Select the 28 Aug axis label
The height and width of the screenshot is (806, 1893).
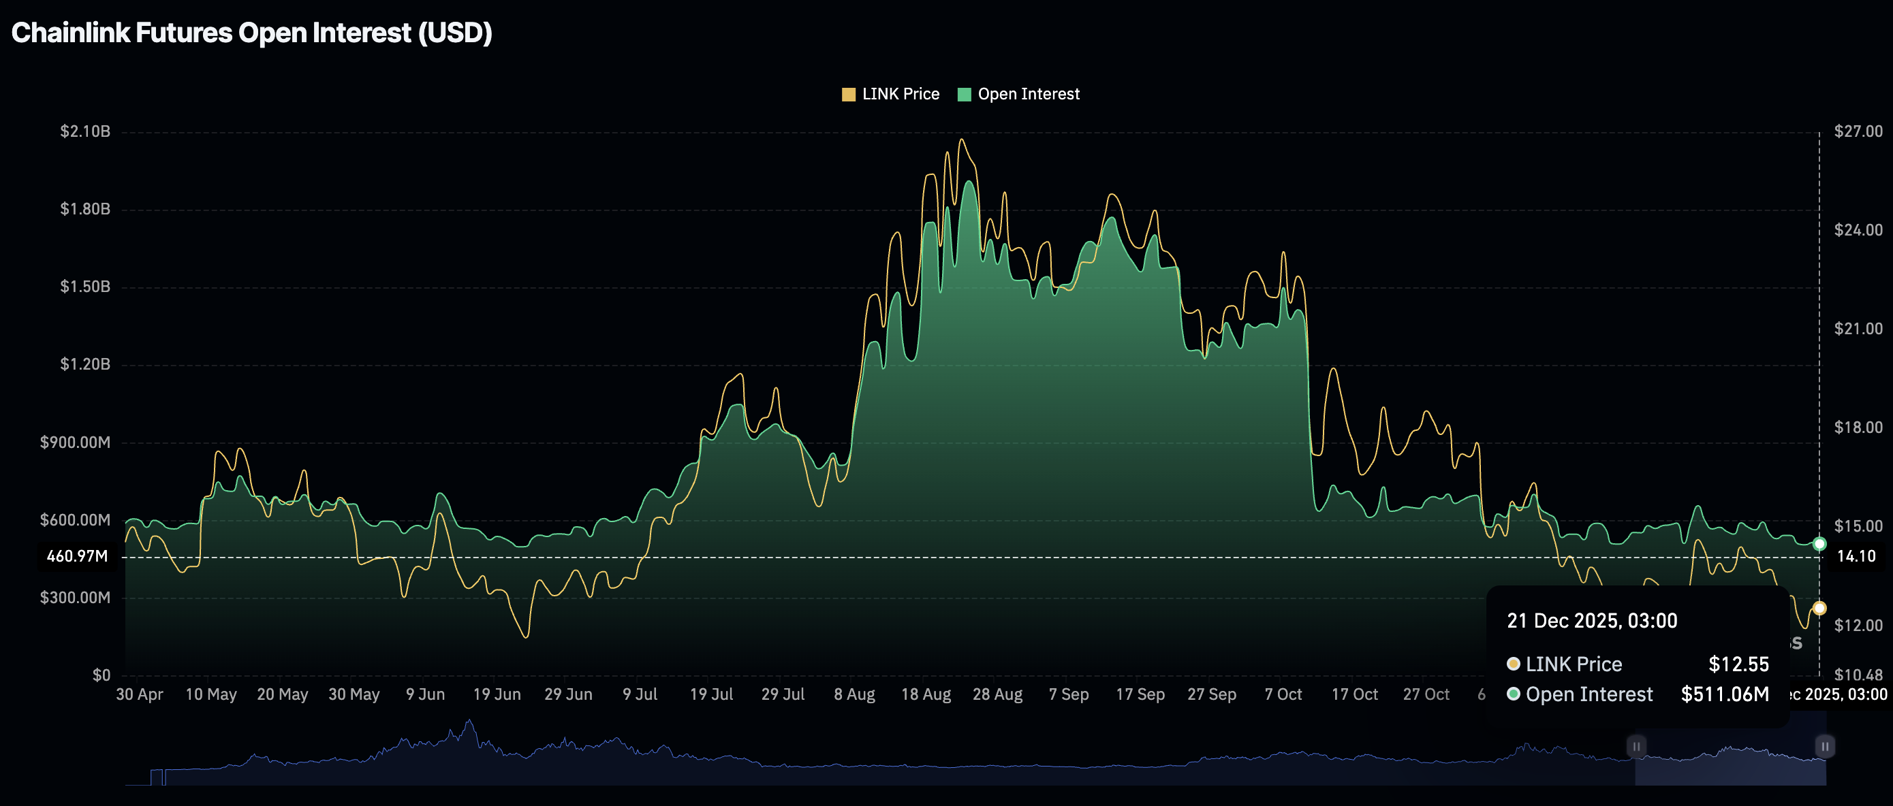tap(997, 693)
